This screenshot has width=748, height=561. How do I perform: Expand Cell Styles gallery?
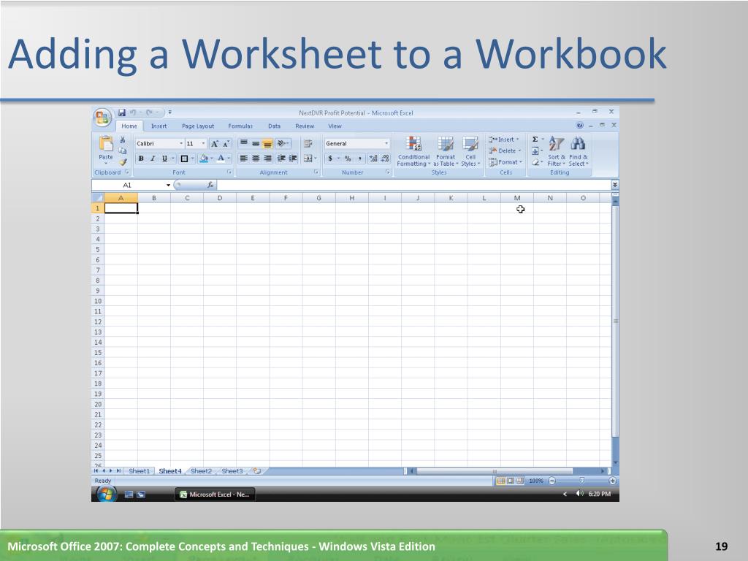pos(470,151)
